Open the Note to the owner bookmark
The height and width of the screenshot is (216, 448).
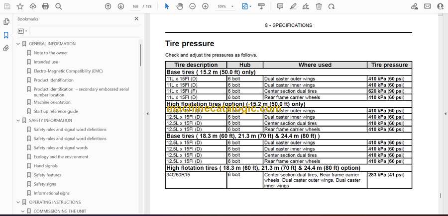(51, 53)
